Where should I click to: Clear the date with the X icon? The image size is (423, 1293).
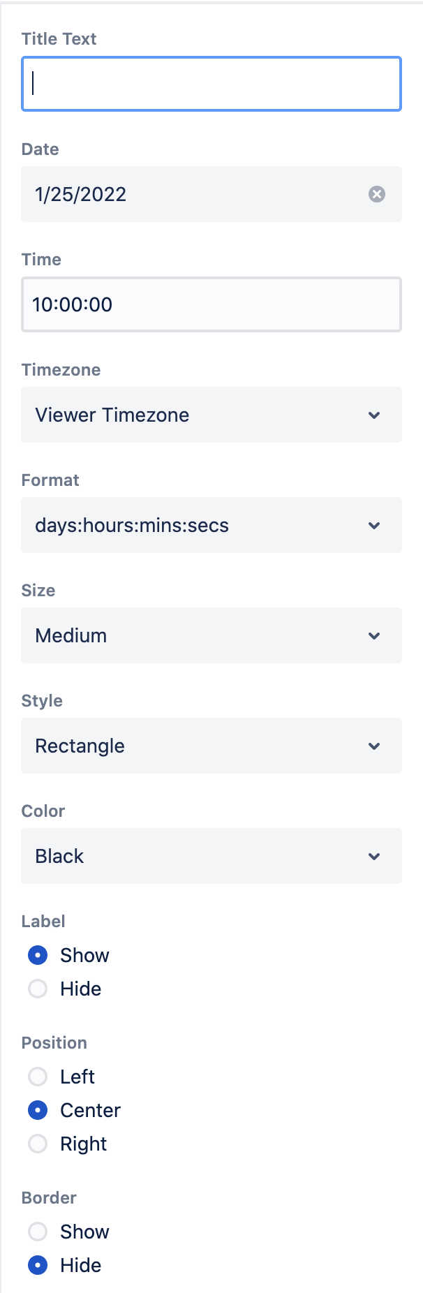tap(377, 194)
